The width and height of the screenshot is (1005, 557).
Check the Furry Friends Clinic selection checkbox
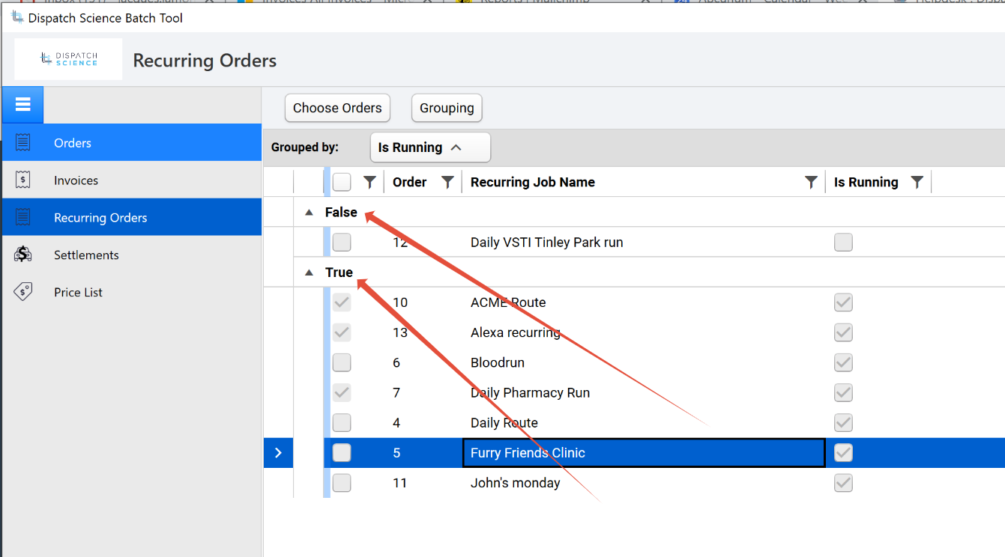(342, 452)
